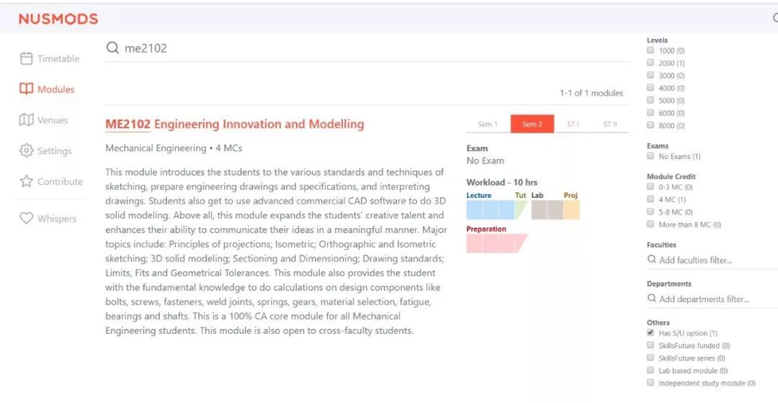Open Venues via the map icon

(26, 119)
